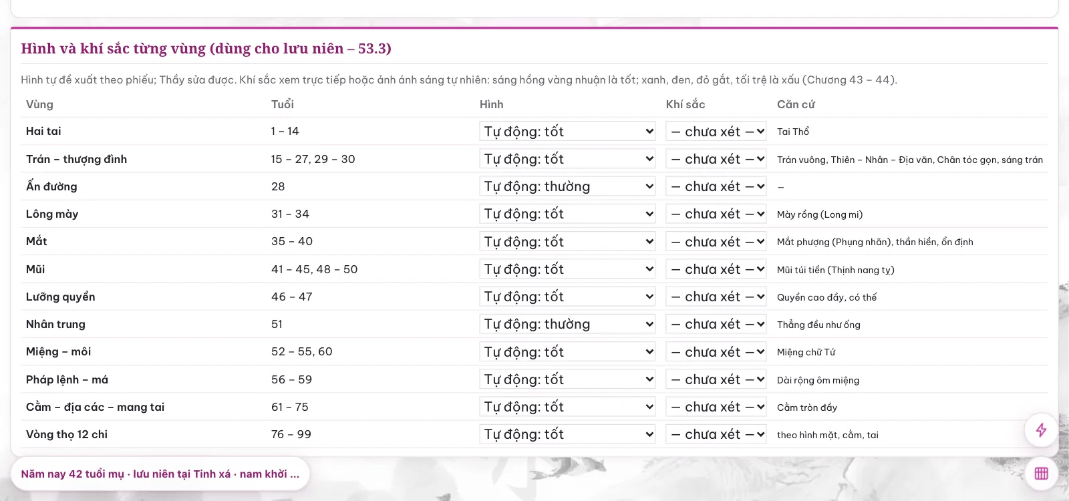The image size is (1069, 501).
Task: Open Khí sắc dropdown for Pháp lệnh – má
Action: tap(716, 379)
